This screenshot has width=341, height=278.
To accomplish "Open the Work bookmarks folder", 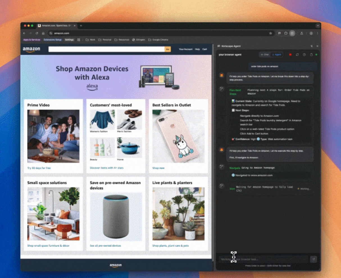I will 90,40.
